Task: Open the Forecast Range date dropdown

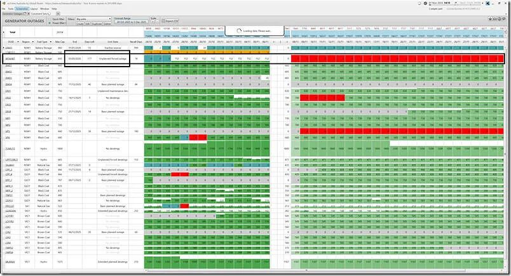Action: [x=130, y=22]
